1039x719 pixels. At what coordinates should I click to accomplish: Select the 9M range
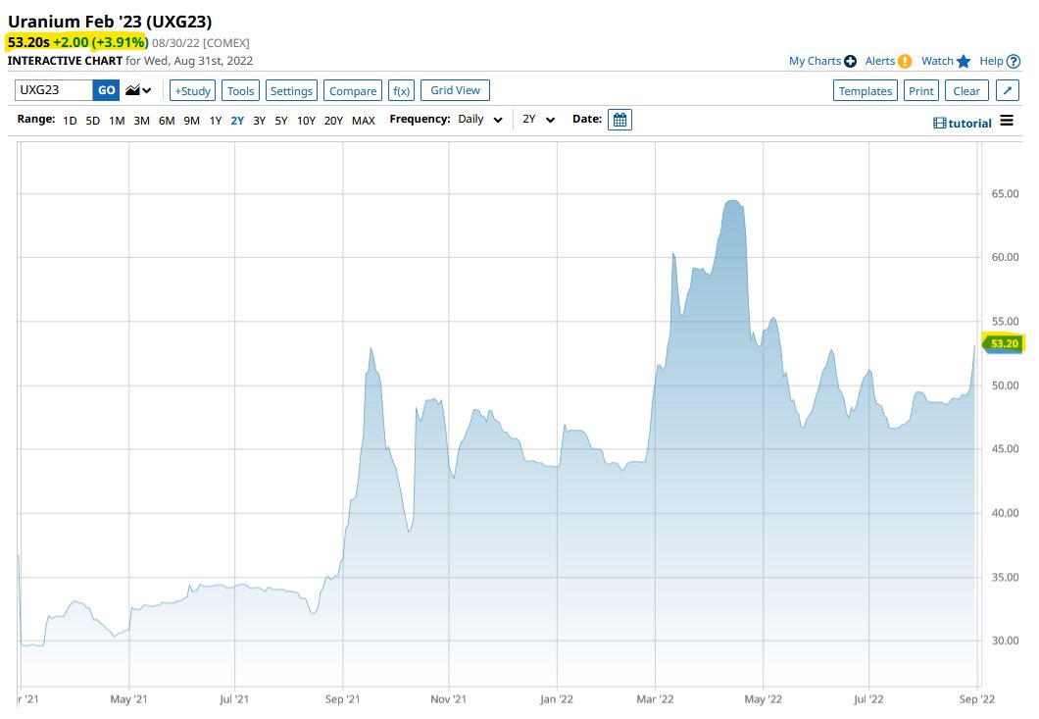(191, 121)
